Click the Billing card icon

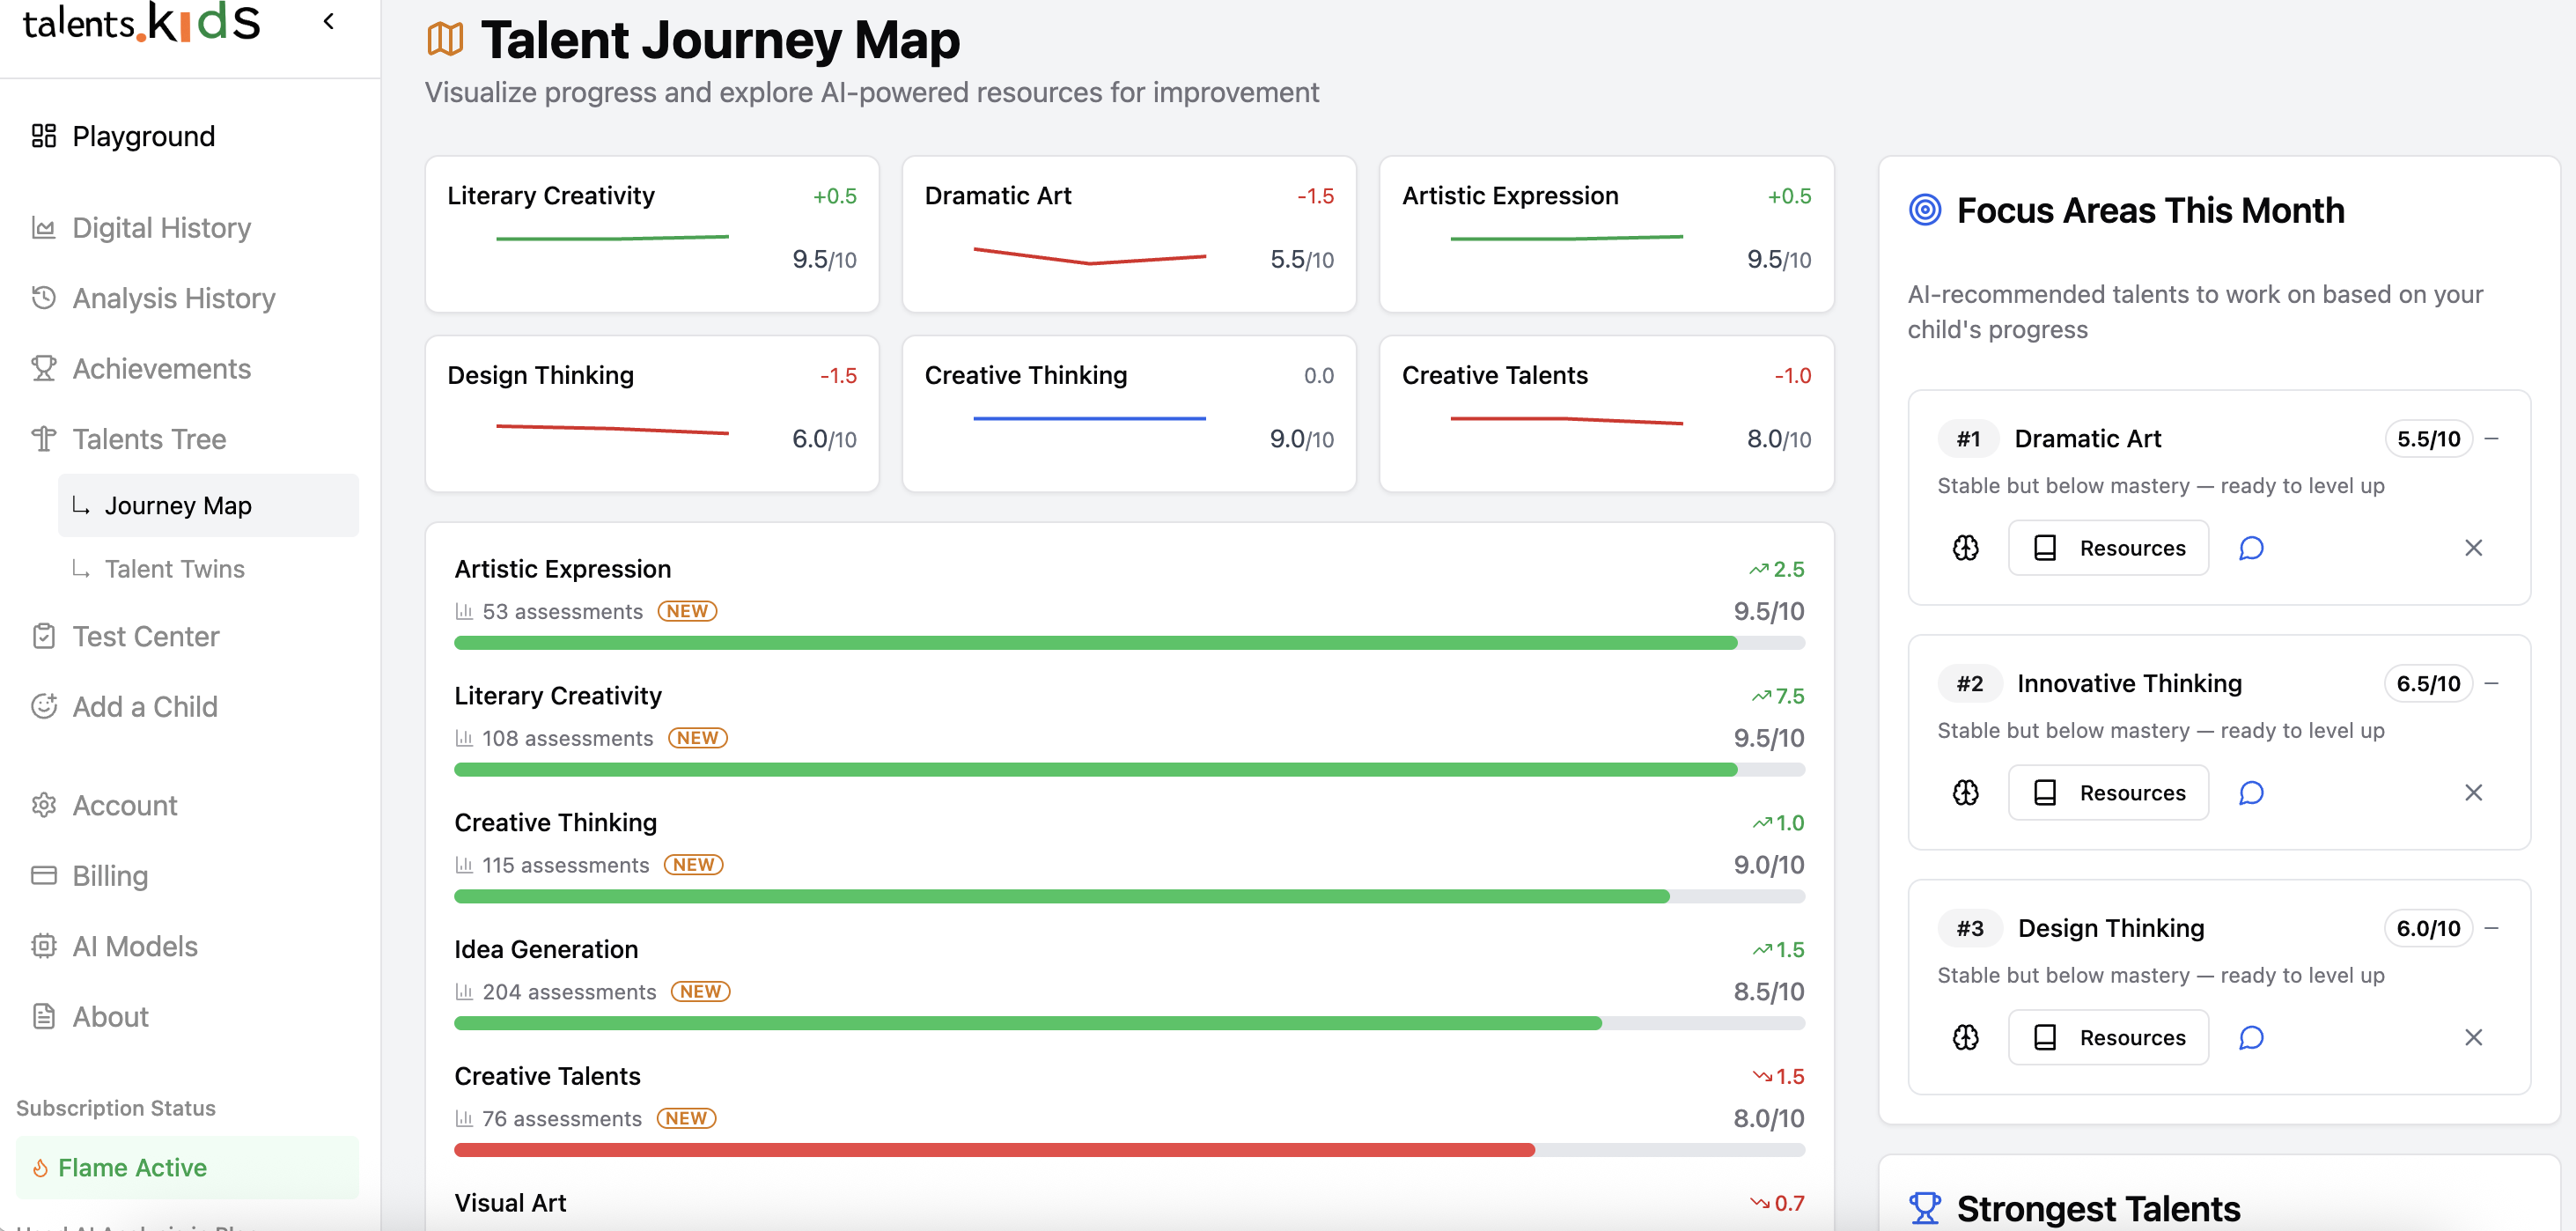point(43,875)
